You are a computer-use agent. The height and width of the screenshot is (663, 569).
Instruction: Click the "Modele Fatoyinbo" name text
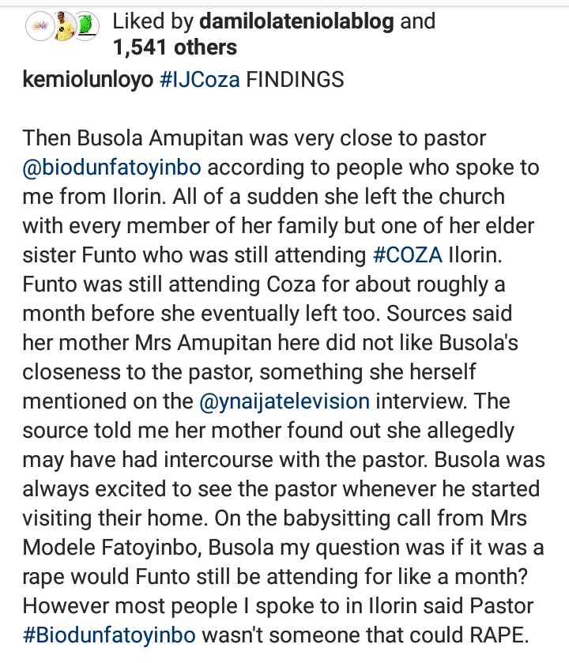point(131,546)
